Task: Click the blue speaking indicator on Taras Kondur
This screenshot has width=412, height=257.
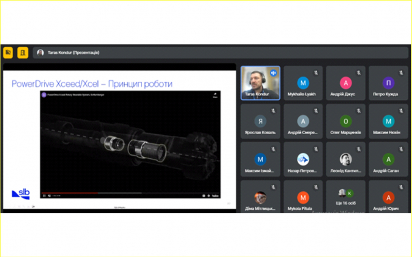Action: click(273, 73)
